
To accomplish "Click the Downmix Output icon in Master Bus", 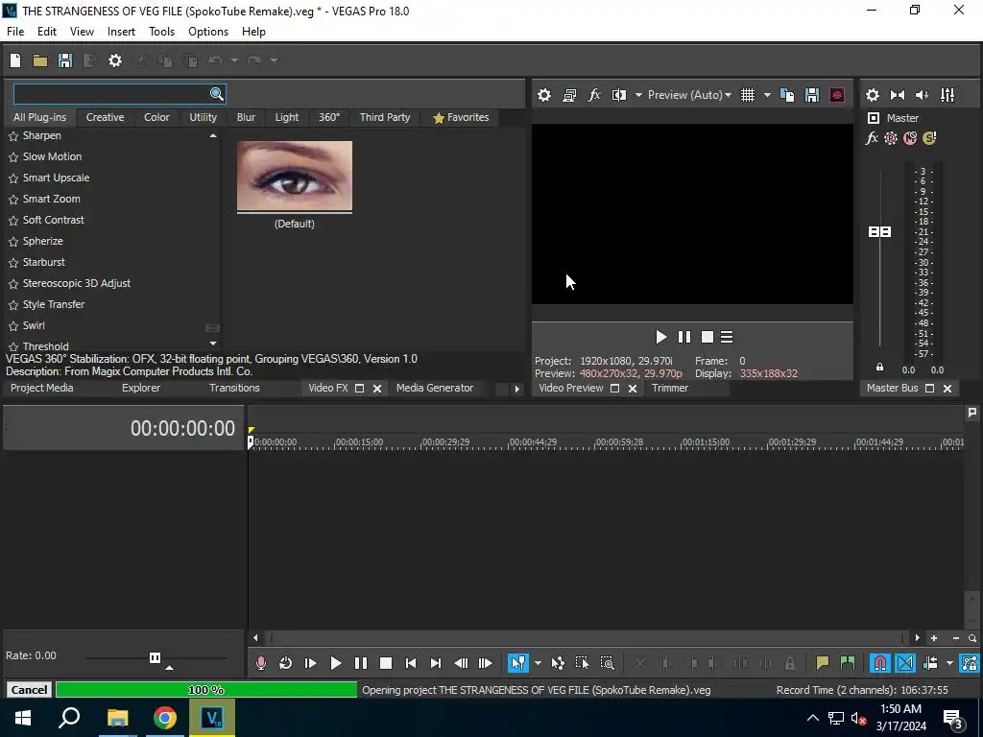I will point(898,95).
